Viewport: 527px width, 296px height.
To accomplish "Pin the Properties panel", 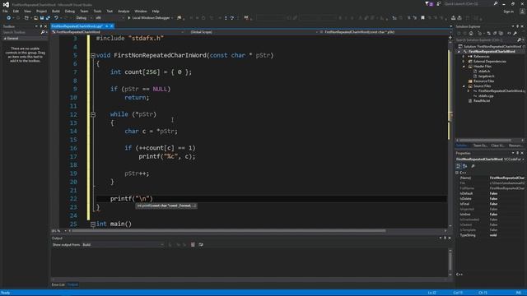I will (x=518, y=153).
